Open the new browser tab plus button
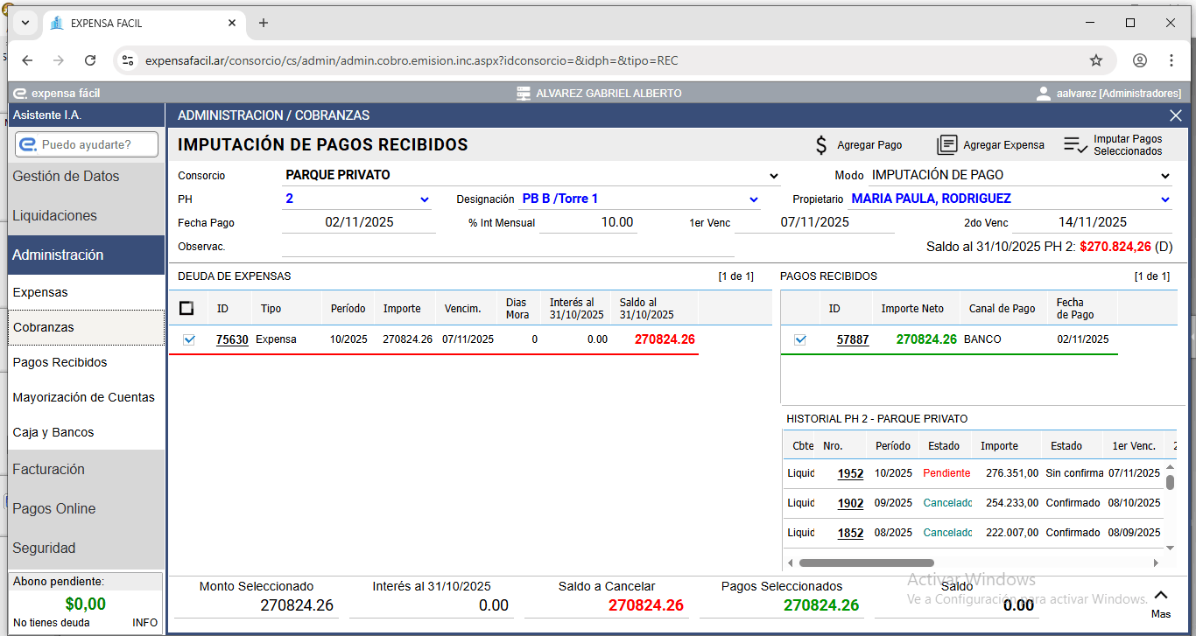The height and width of the screenshot is (636, 1196). coord(264,23)
